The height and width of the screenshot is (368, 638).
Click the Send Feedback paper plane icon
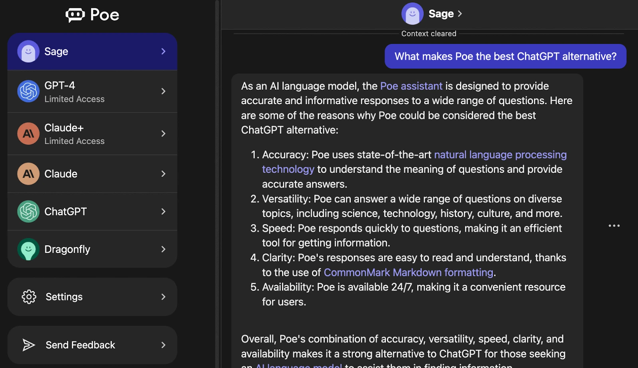tap(28, 344)
